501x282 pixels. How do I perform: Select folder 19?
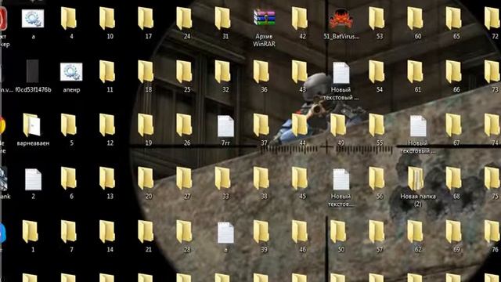146,125
